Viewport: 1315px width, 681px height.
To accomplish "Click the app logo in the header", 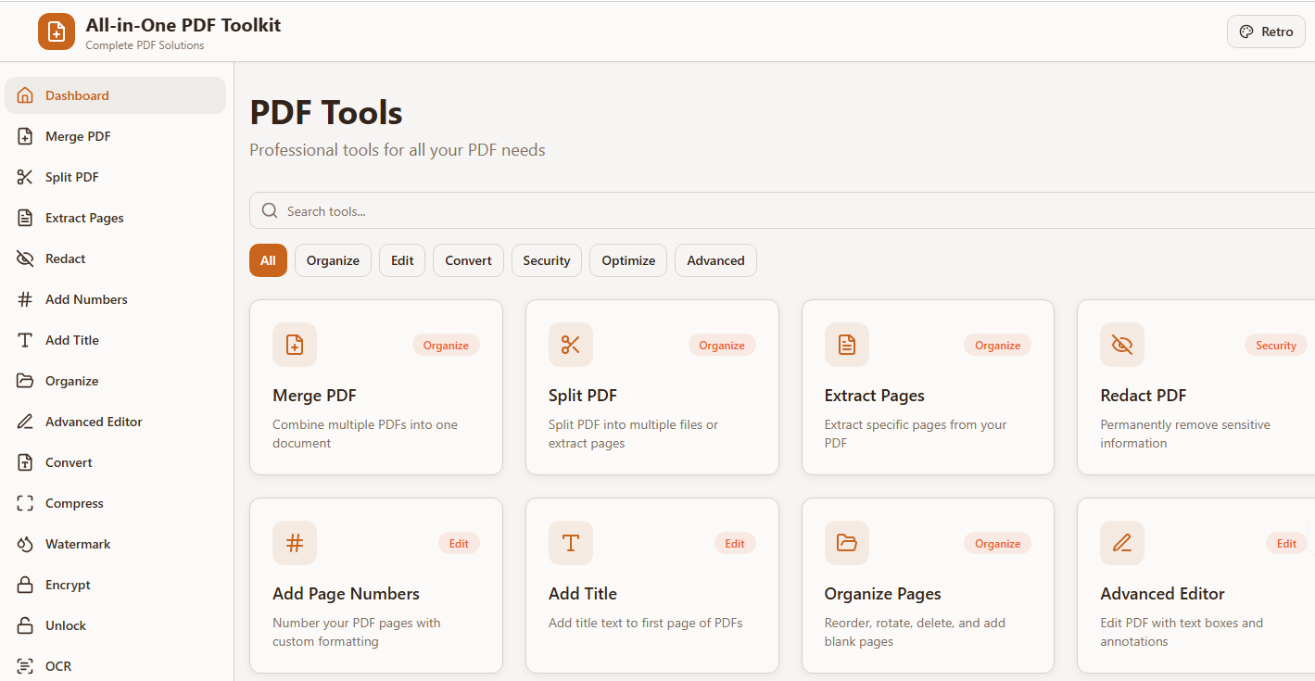I will coord(57,32).
